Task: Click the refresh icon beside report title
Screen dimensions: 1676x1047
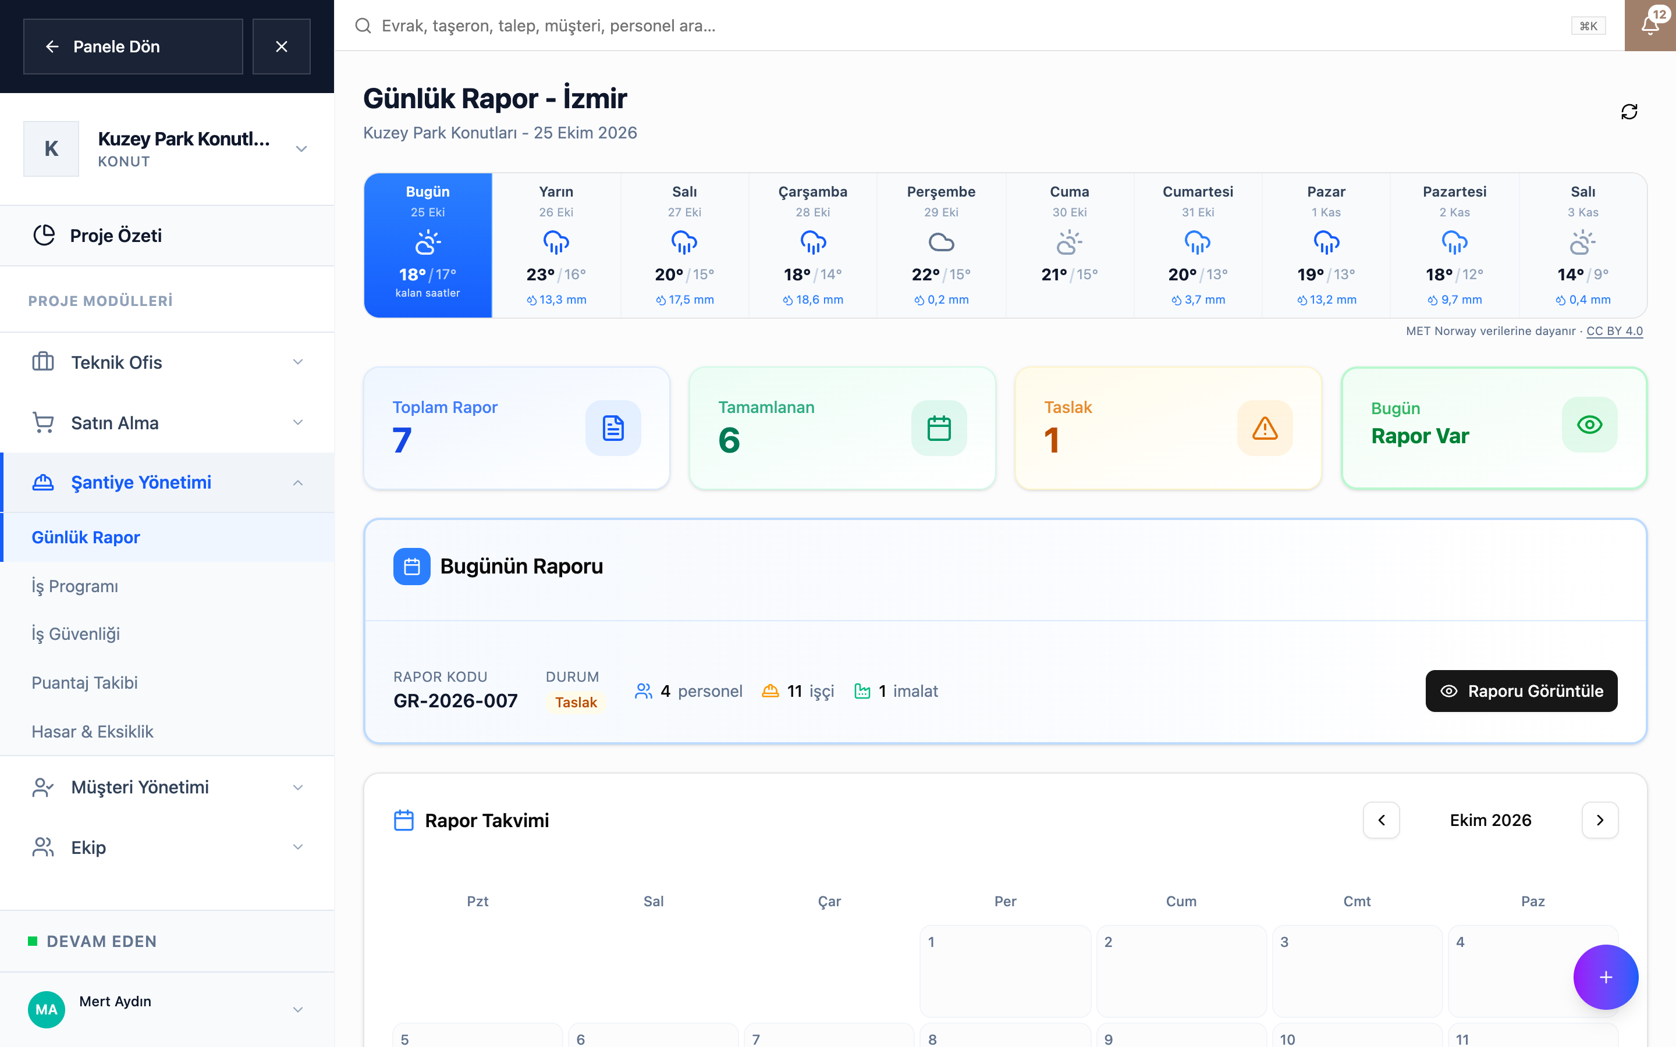Action: click(1629, 112)
